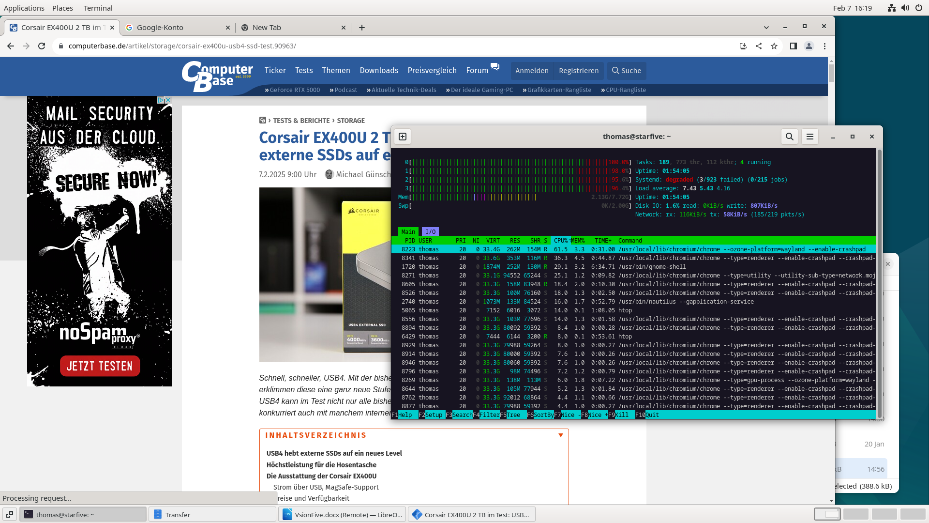
Task: Click the browser reload icon
Action: (42, 46)
